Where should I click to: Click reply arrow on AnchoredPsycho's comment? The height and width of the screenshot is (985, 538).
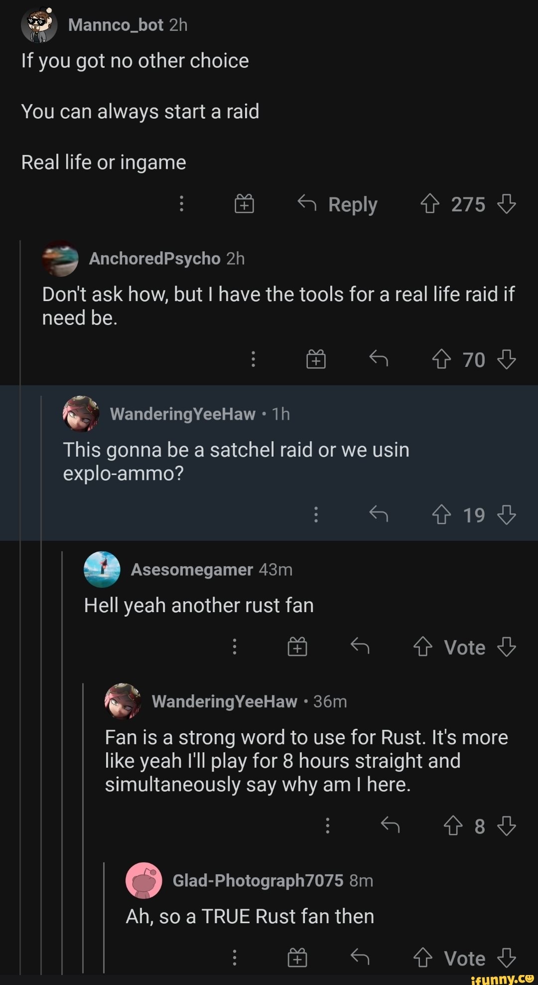coord(379,359)
